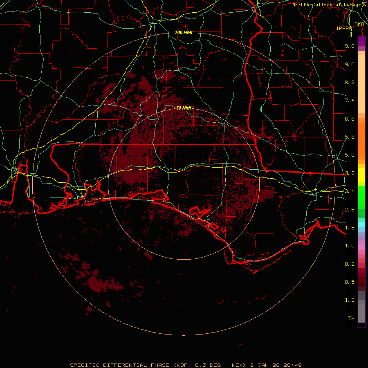368x368 pixels.
Task: Click the 4.2 value on the color scale
Action: pos(350,173)
